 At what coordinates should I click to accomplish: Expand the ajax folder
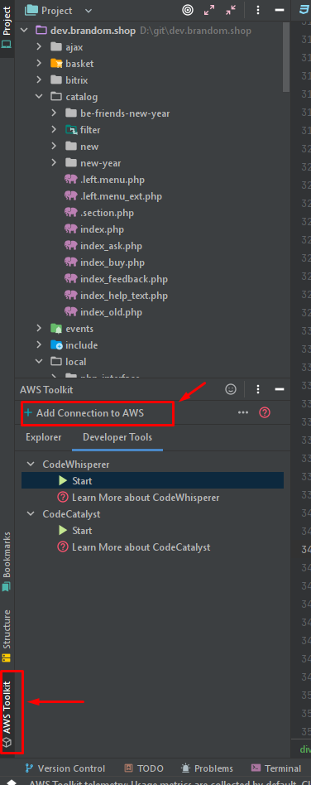tap(39, 47)
